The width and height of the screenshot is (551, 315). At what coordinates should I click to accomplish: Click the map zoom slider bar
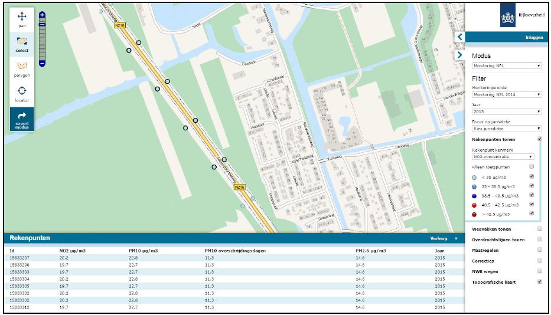[x=42, y=40]
